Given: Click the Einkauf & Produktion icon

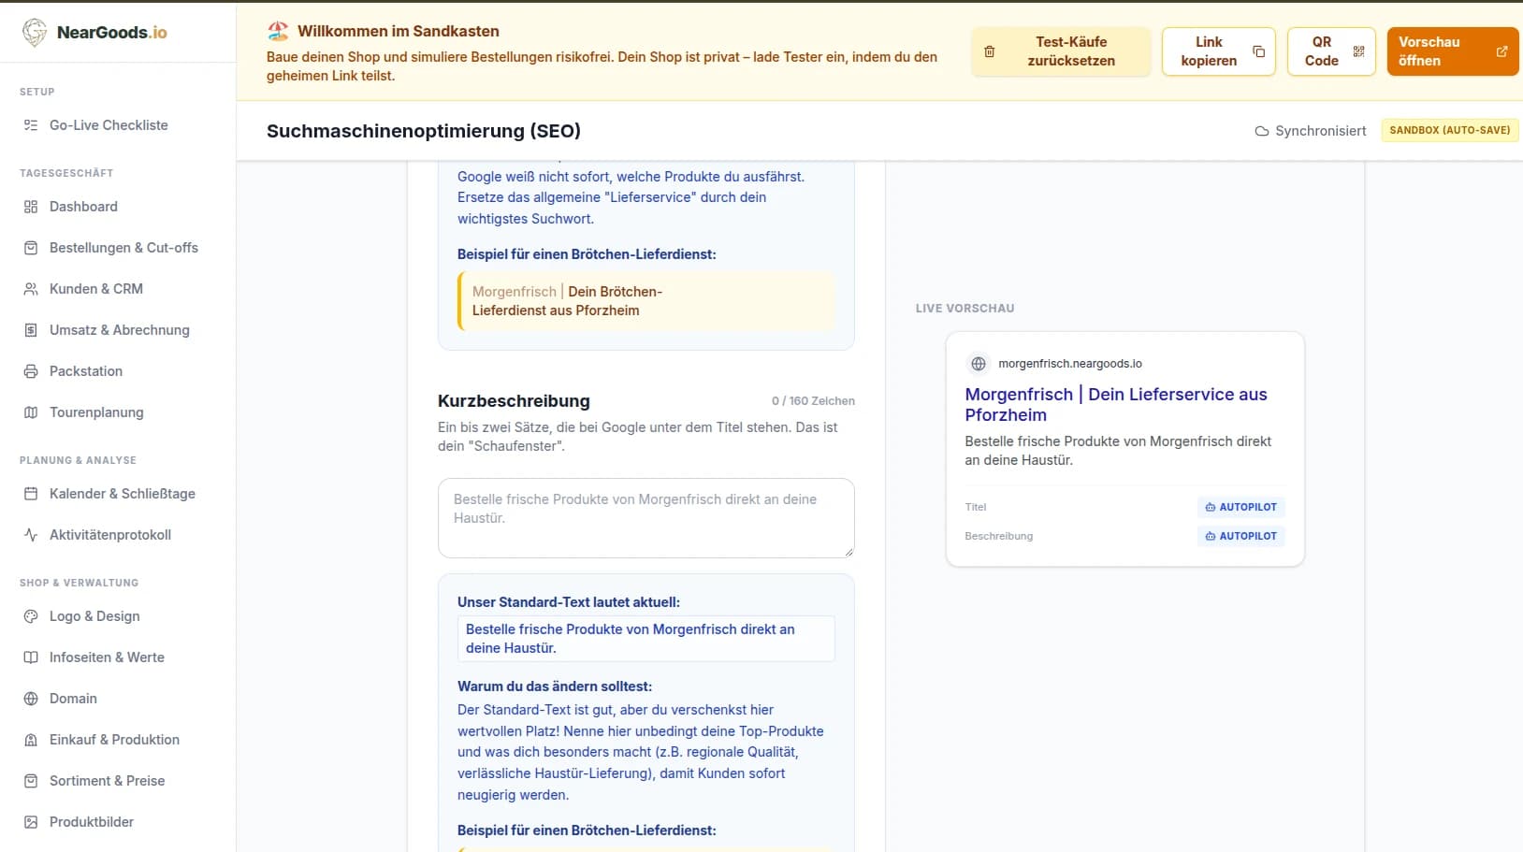Looking at the screenshot, I should point(31,740).
